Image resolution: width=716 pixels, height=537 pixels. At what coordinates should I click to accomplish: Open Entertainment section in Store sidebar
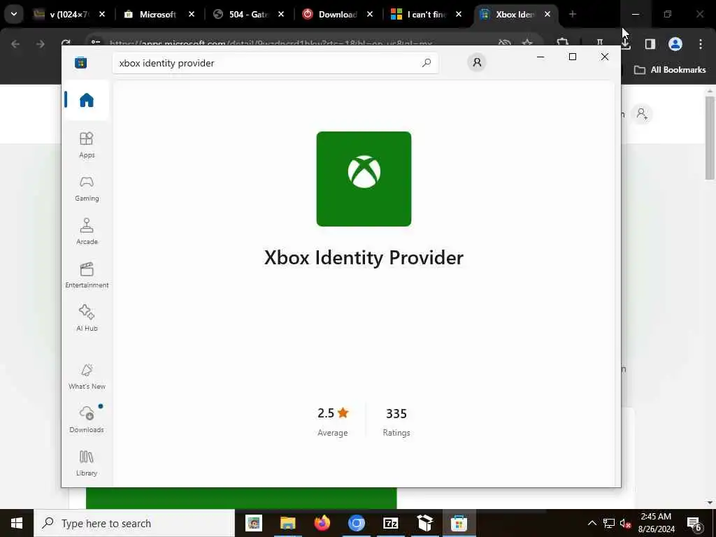[x=86, y=275]
